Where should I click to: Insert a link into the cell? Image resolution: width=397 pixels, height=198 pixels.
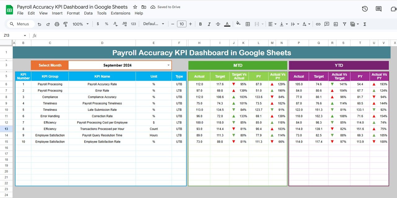(x=318, y=24)
